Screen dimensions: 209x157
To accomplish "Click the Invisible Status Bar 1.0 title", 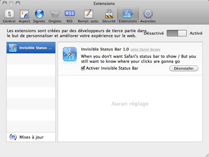I will 105,49.
